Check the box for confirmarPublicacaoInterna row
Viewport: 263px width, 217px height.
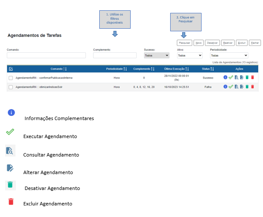click(x=11, y=78)
